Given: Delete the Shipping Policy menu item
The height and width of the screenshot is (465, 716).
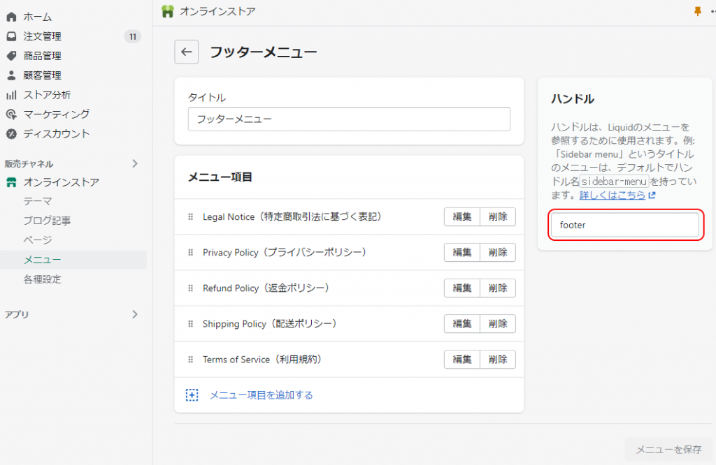Looking at the screenshot, I should point(498,324).
